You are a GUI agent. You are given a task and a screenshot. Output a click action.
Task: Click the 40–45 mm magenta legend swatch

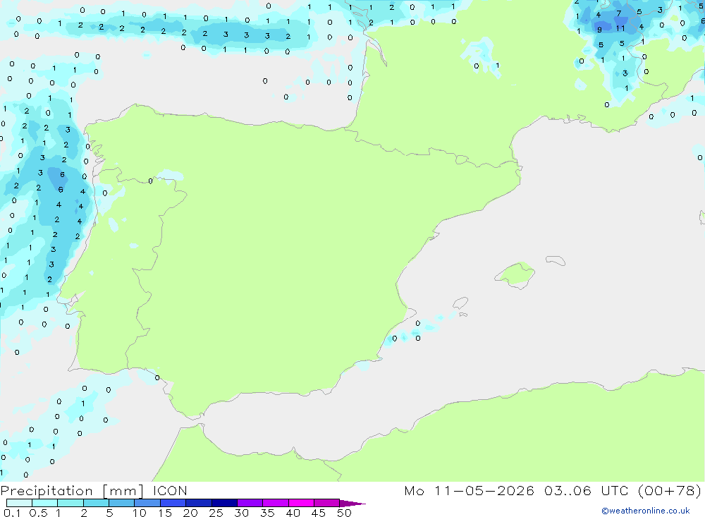[x=301, y=503]
